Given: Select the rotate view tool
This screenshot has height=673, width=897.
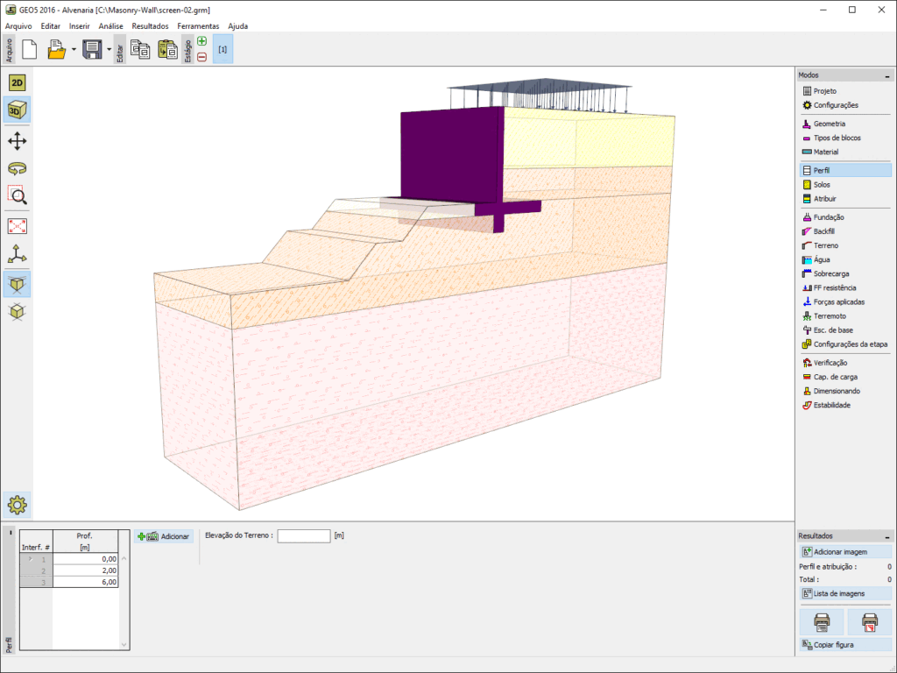Looking at the screenshot, I should coord(18,168).
